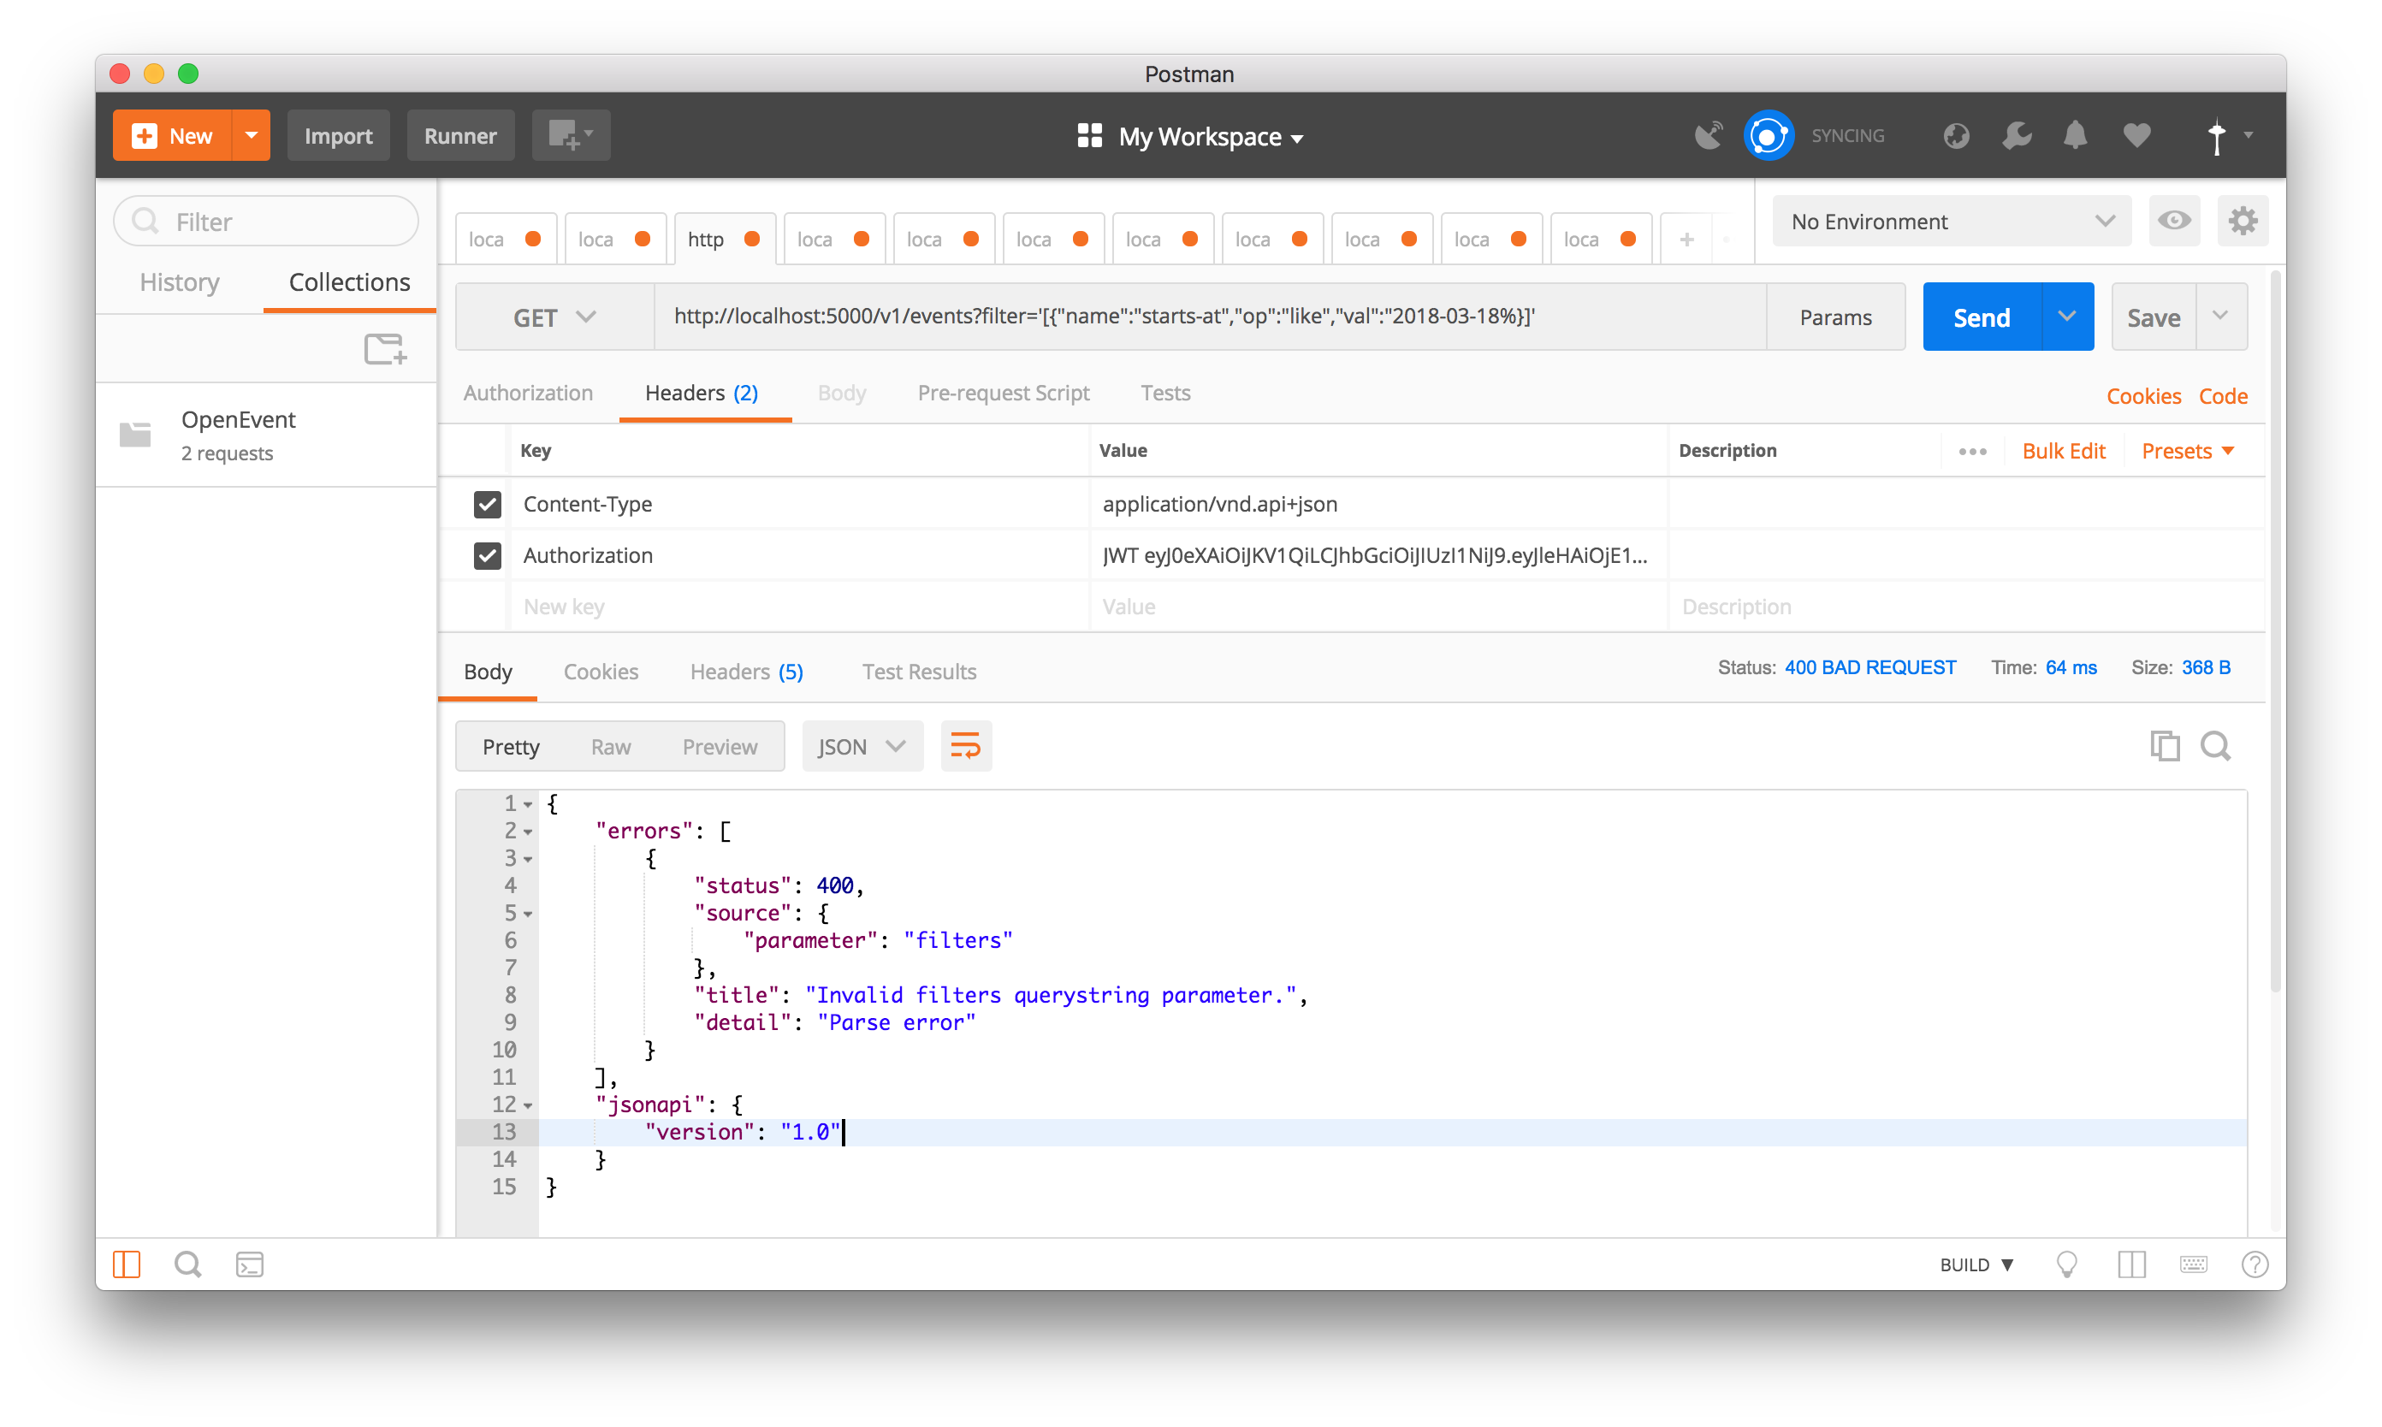Copy response body to clipboard
Viewport: 2382px width, 1427px height.
coord(2164,746)
